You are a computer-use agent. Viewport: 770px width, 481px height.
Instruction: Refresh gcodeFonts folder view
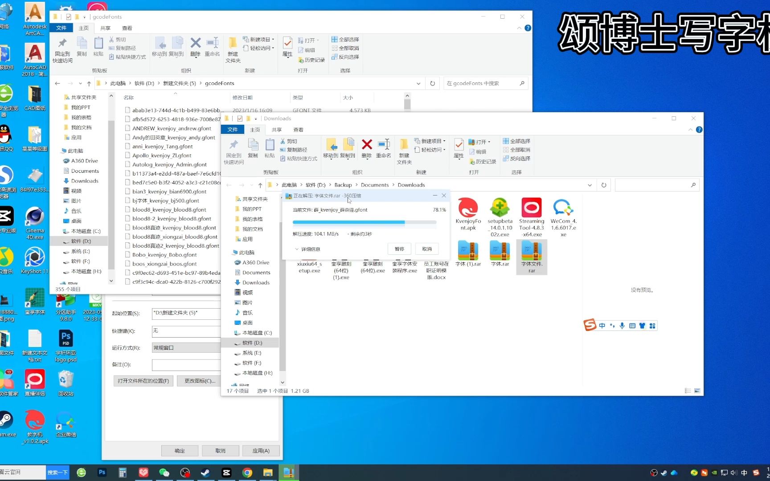tap(432, 83)
